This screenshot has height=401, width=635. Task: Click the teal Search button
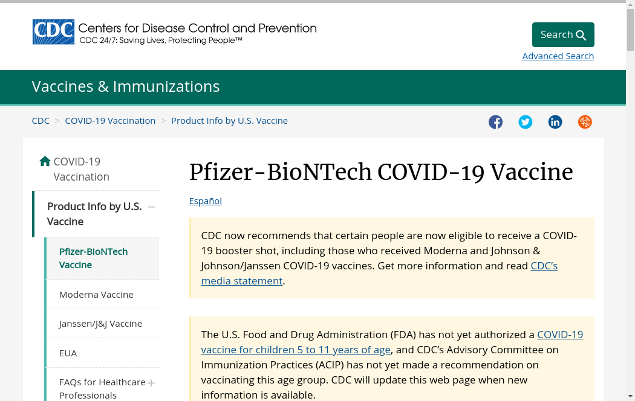click(562, 34)
